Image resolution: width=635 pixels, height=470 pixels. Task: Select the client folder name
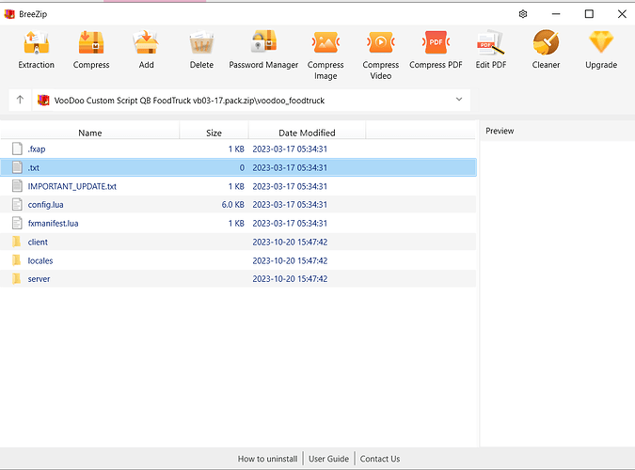point(38,242)
